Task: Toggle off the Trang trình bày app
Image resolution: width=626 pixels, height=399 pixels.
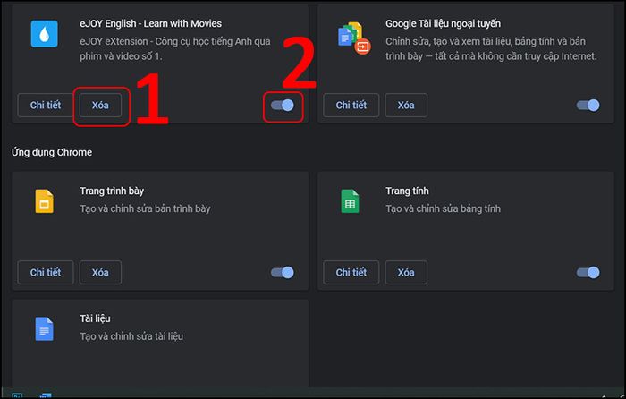Action: tap(283, 272)
